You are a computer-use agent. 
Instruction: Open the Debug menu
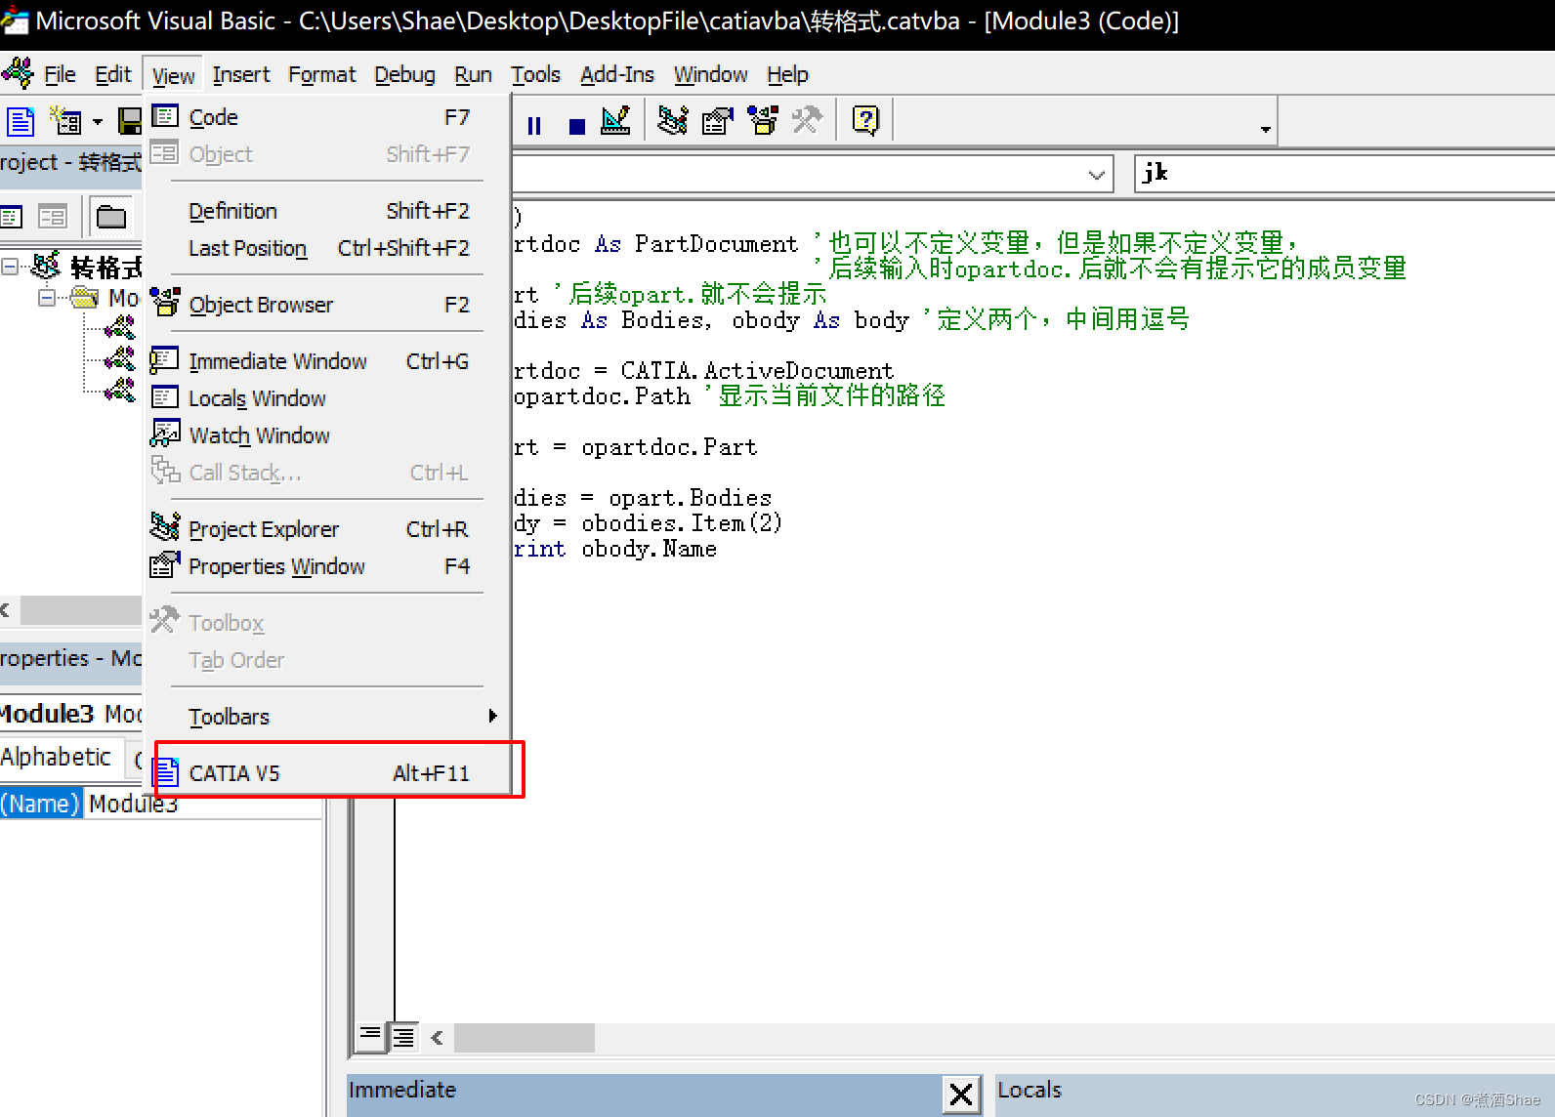coord(404,74)
